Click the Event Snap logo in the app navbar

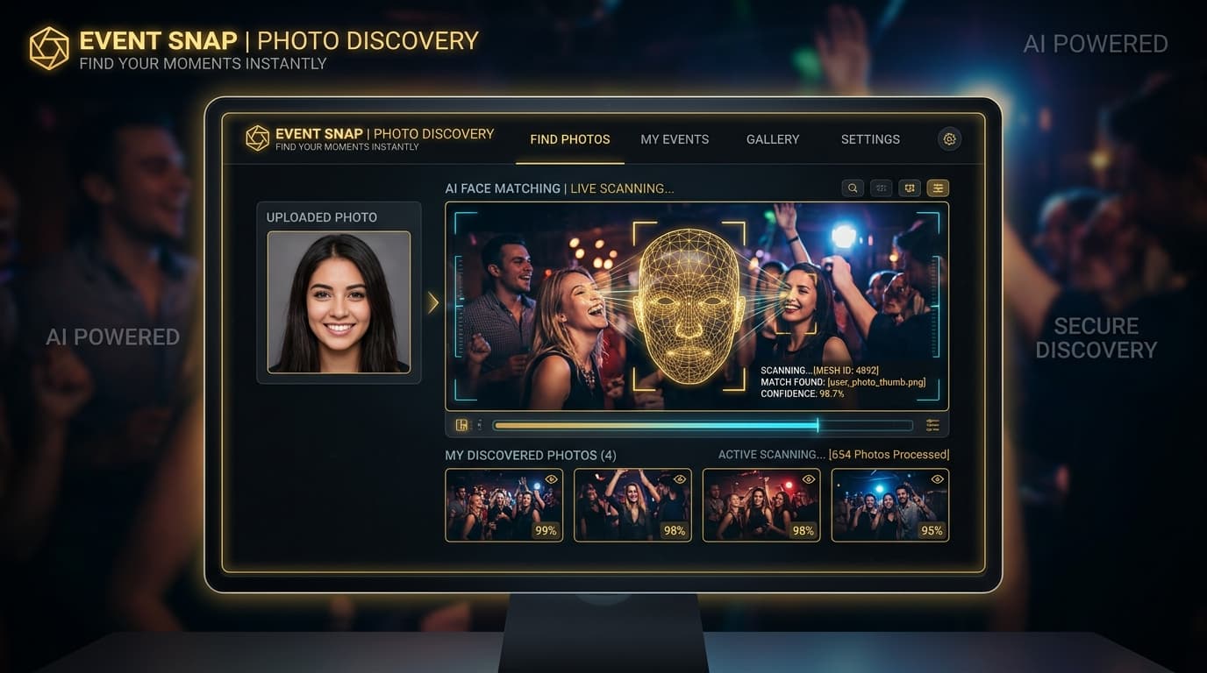(x=257, y=138)
